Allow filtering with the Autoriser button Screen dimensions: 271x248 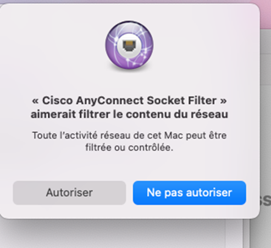69,193
